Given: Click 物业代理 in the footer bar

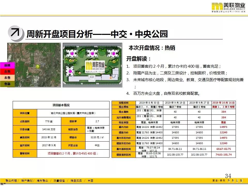Looking at the screenshot, I should tap(11, 181).
